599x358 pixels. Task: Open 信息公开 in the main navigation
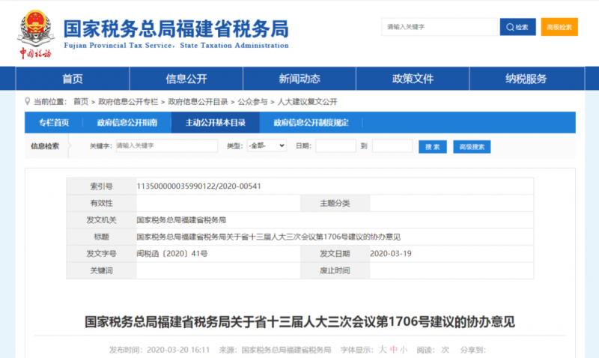pyautogui.click(x=186, y=79)
